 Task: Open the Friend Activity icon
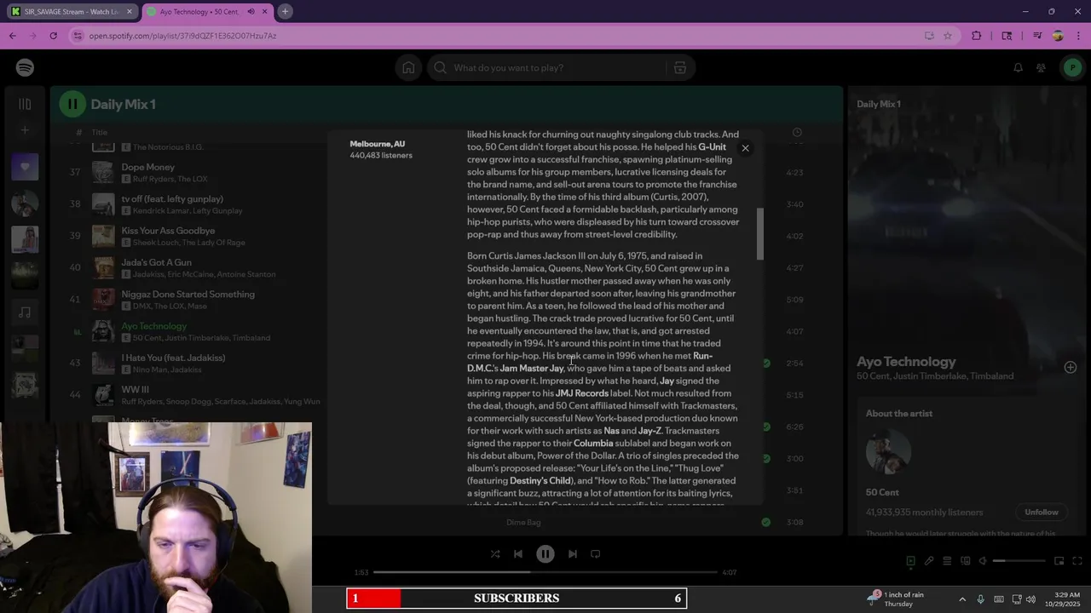(x=1041, y=68)
